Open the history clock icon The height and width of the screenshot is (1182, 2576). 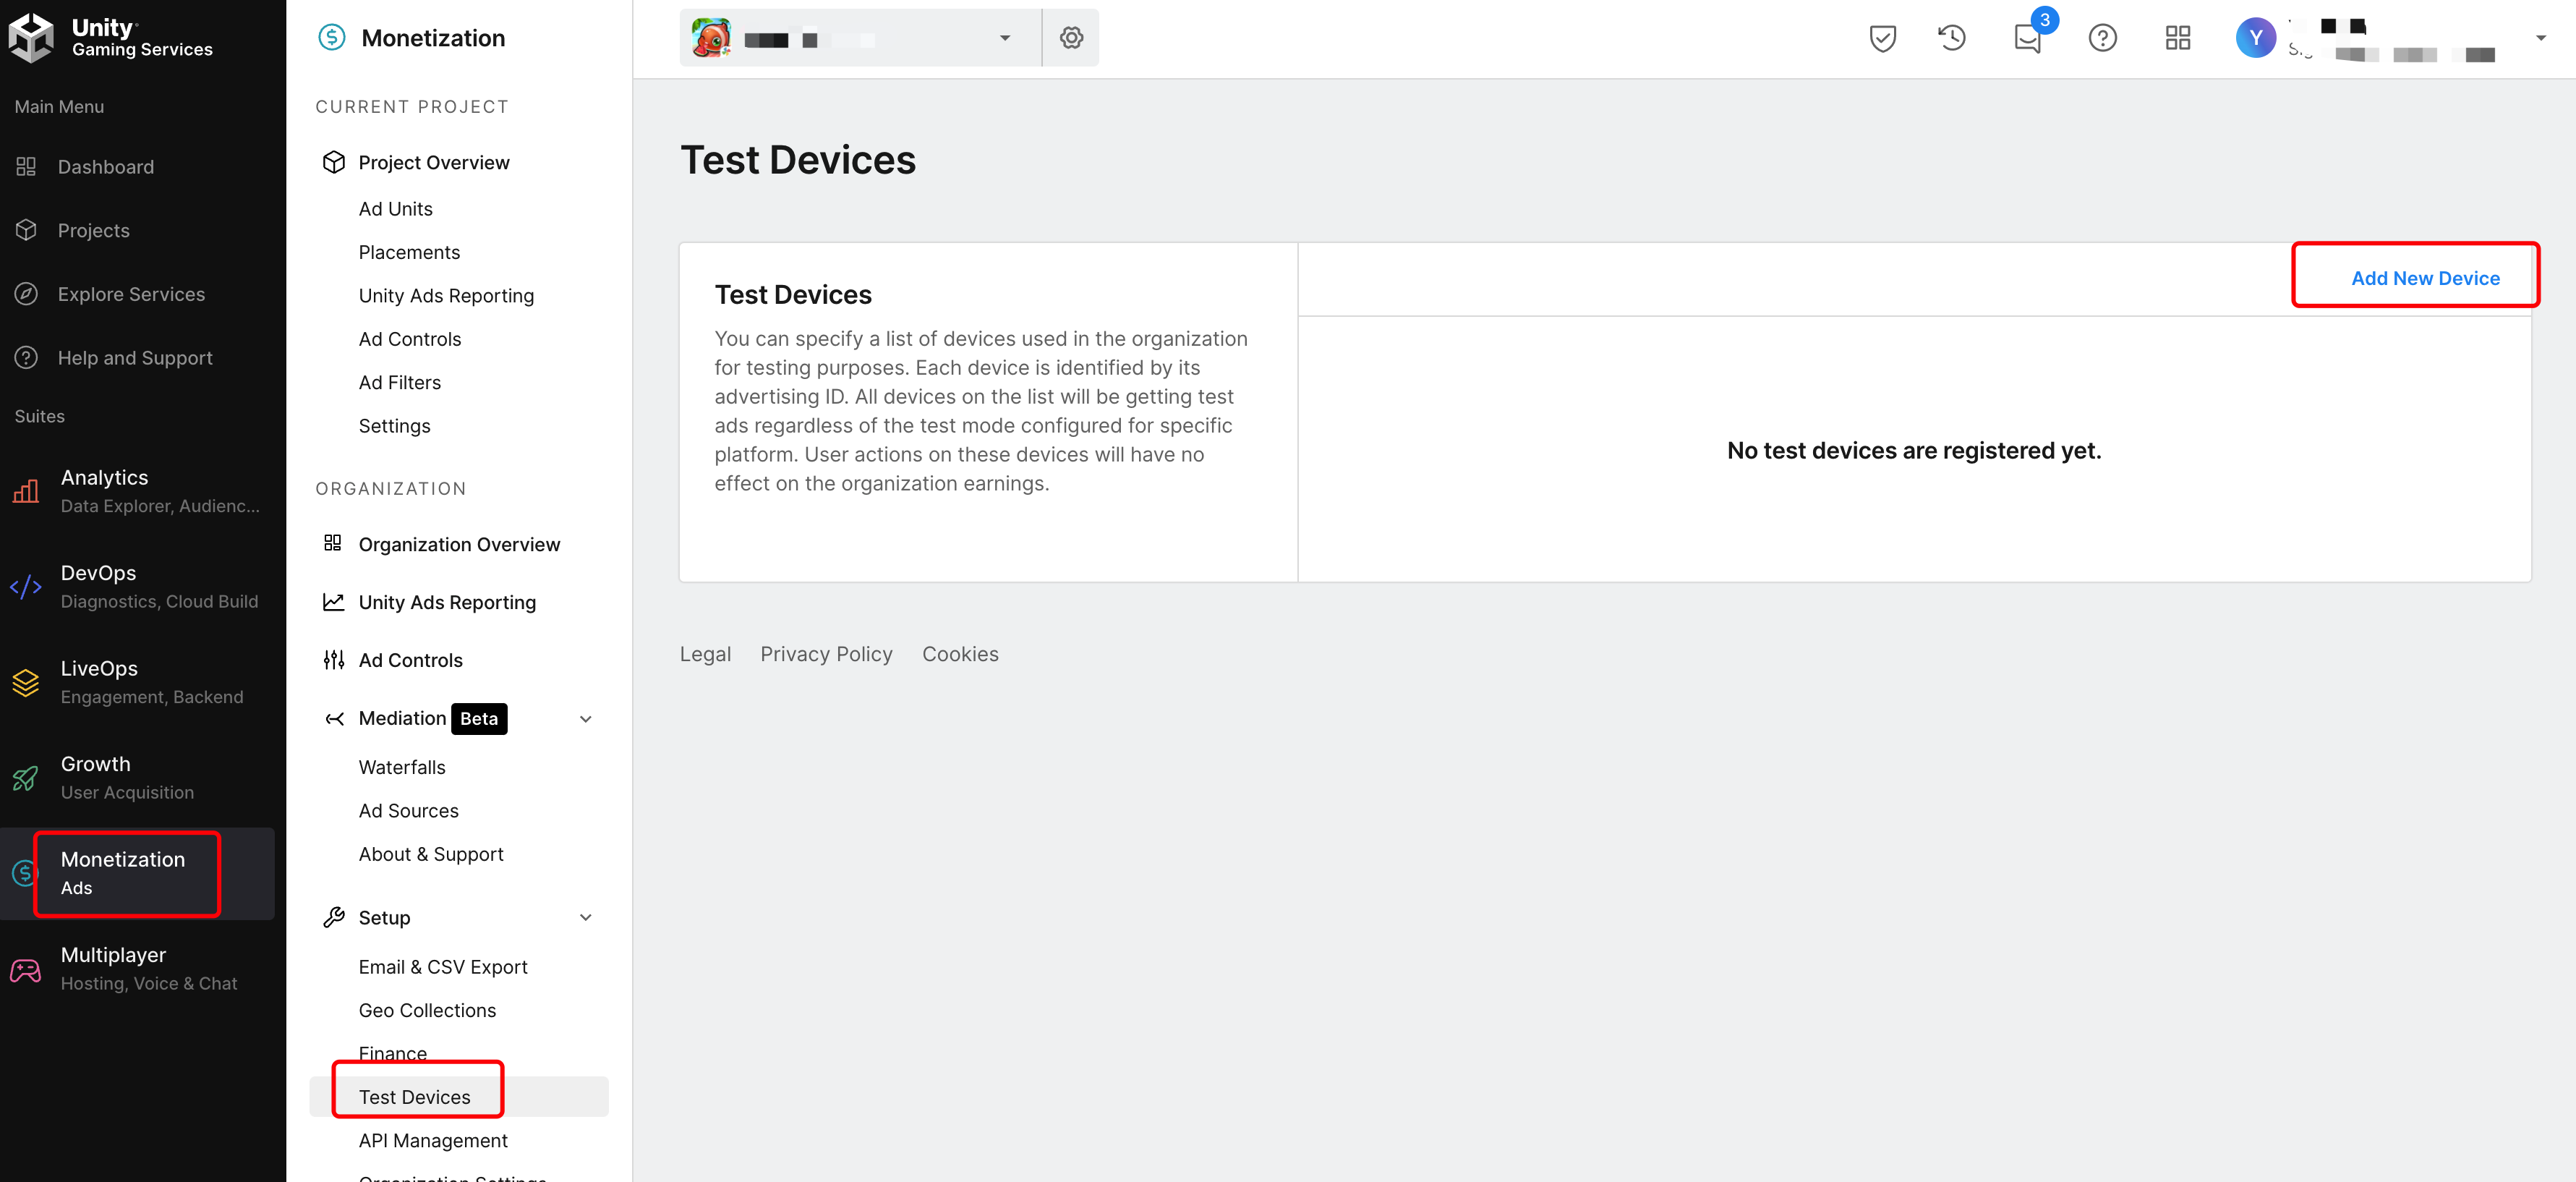pos(1952,38)
